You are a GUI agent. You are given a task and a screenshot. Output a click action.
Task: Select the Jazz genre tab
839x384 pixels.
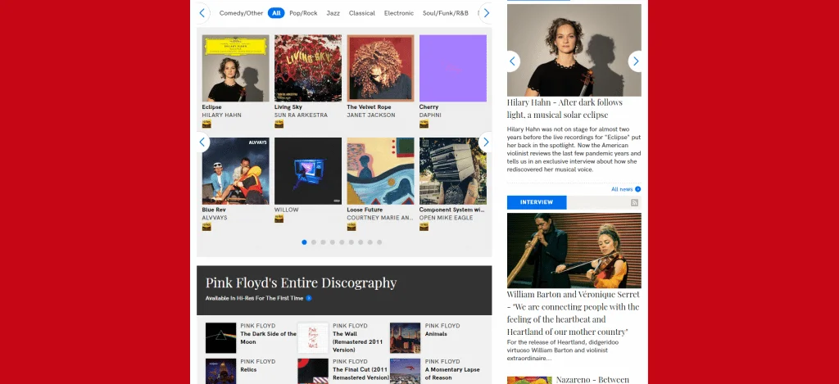[333, 13]
